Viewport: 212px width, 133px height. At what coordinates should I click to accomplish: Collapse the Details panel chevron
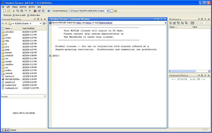(x=45, y=96)
